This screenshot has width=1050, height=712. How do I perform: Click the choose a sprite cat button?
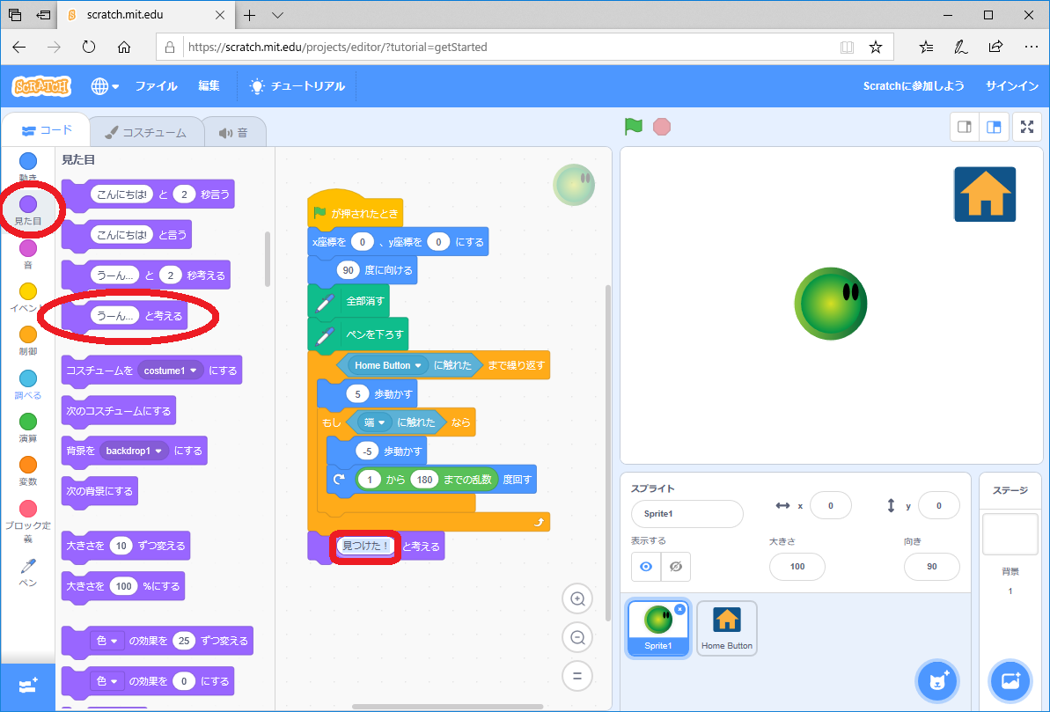(x=936, y=681)
